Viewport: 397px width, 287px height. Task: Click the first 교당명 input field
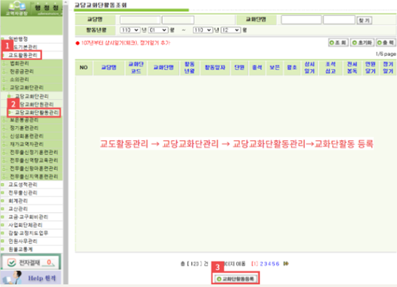coord(139,20)
